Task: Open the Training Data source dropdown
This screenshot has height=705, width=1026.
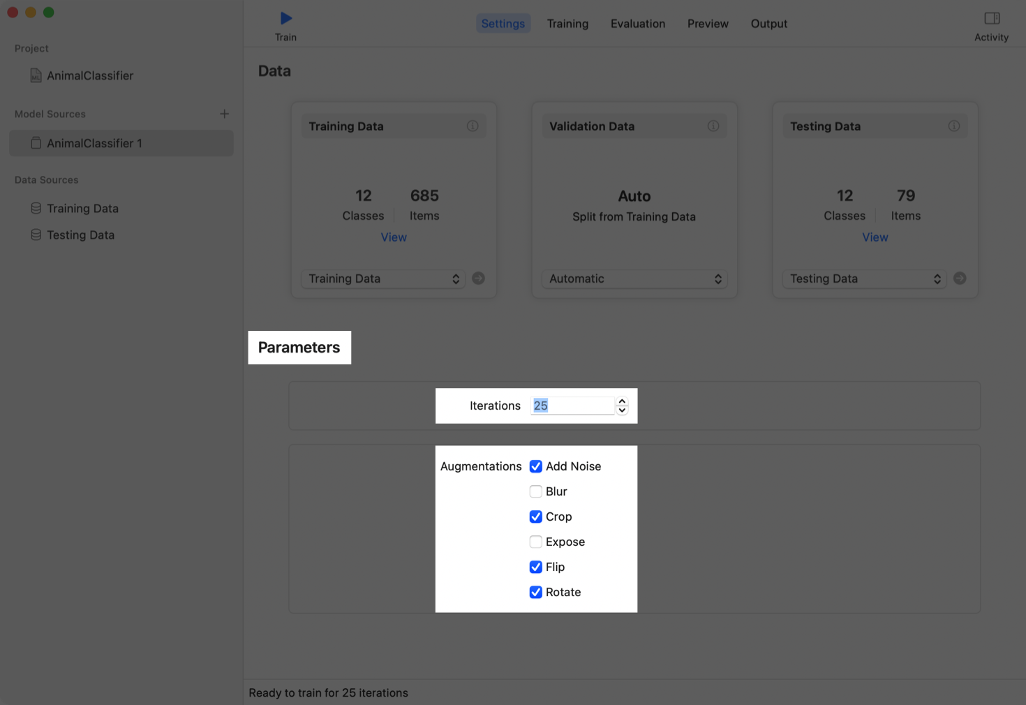Action: click(383, 279)
